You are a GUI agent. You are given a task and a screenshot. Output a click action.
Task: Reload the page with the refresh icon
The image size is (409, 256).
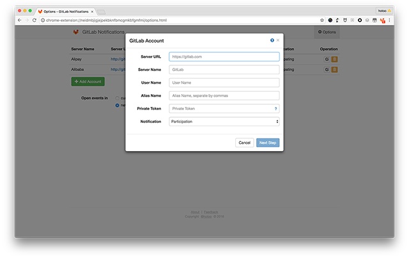pyautogui.click(x=34, y=20)
